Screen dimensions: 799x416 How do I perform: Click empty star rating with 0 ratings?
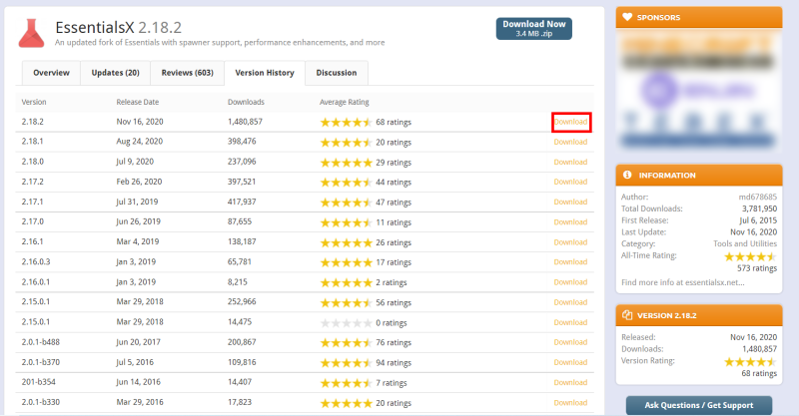tap(346, 323)
